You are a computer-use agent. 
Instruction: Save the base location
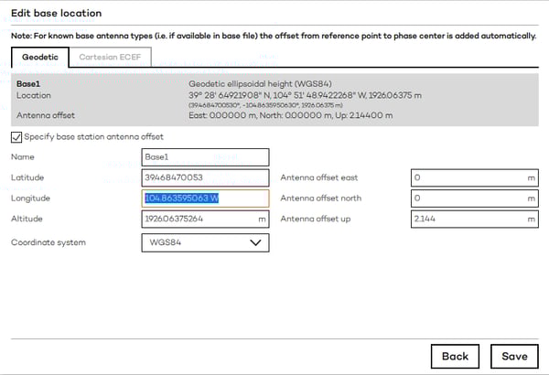514,356
